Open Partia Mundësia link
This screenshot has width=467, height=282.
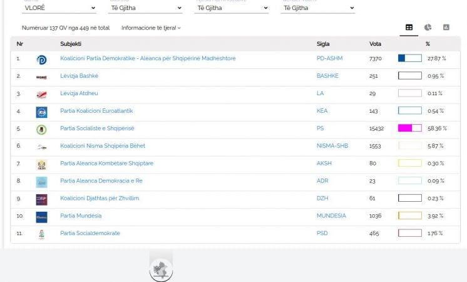[81, 216]
